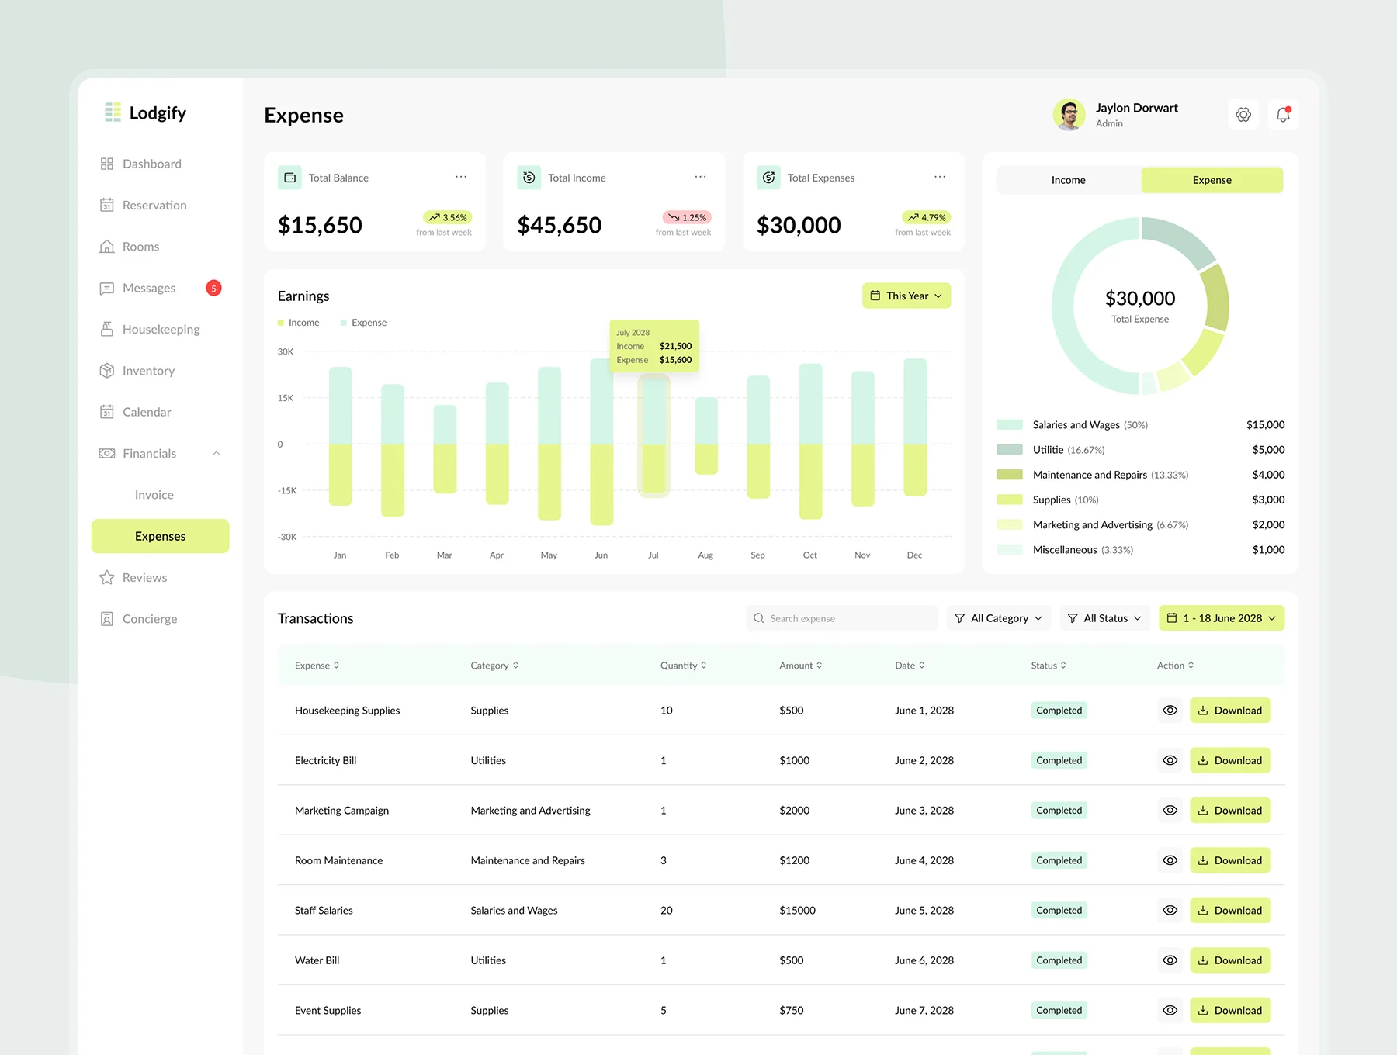Click the Concierge icon in sidebar
The image size is (1397, 1055).
(107, 619)
